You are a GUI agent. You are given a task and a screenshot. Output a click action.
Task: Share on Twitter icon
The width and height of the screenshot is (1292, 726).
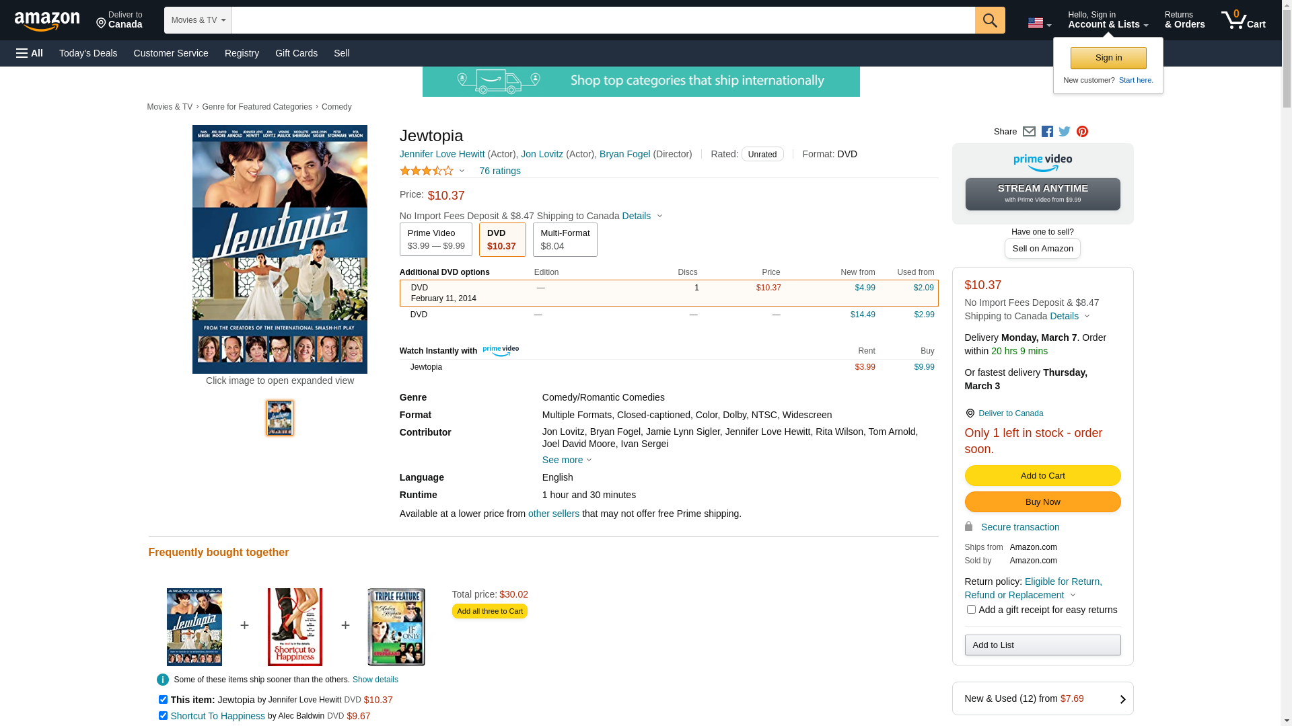(1065, 132)
